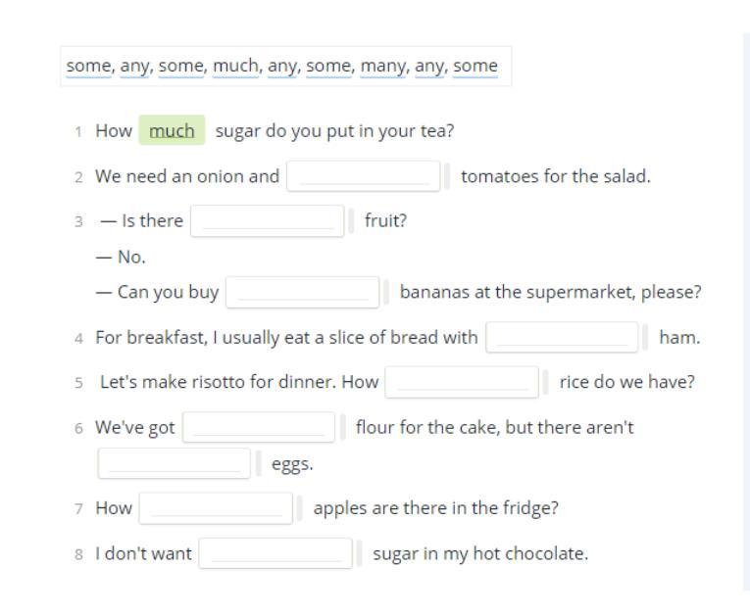Image resolution: width=750 pixels, height=616 pixels.
Task: Click the blank after 'Is there'
Action: [x=267, y=220]
